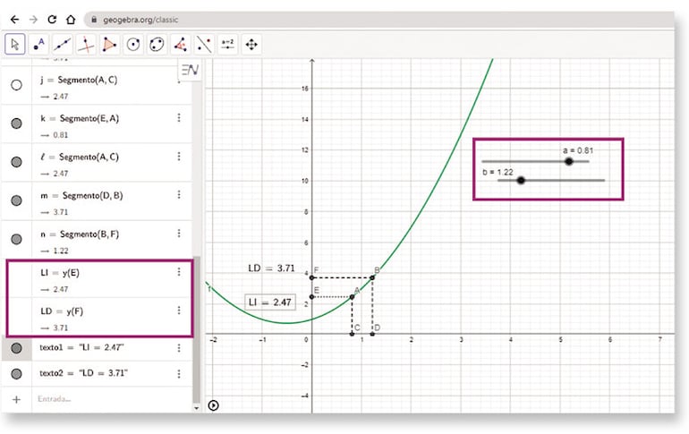Select the m = Segmento(D, B) definition

81,195
